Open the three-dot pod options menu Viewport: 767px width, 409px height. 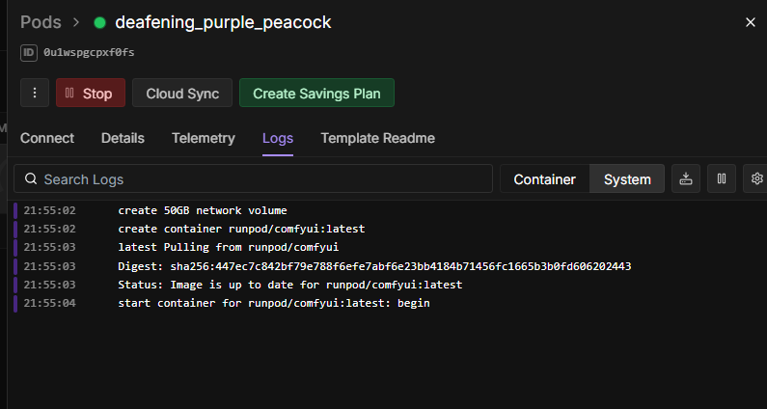point(35,94)
